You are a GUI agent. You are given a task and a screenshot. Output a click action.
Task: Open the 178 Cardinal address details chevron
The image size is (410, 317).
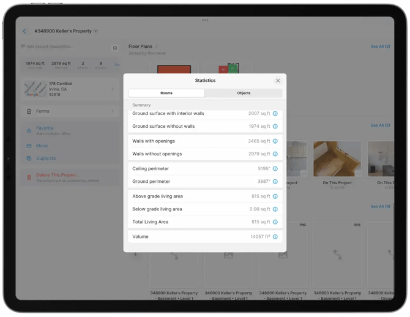(113, 89)
